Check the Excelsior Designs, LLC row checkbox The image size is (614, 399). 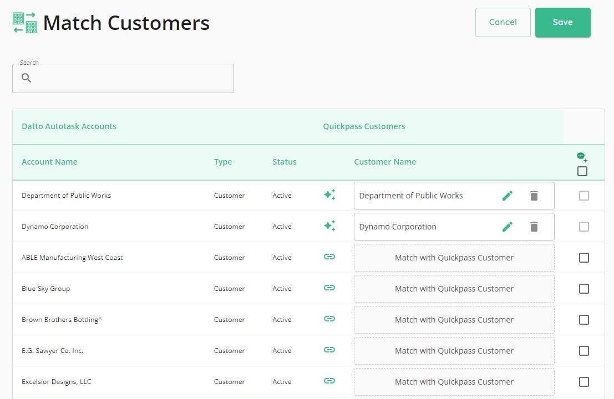point(584,382)
